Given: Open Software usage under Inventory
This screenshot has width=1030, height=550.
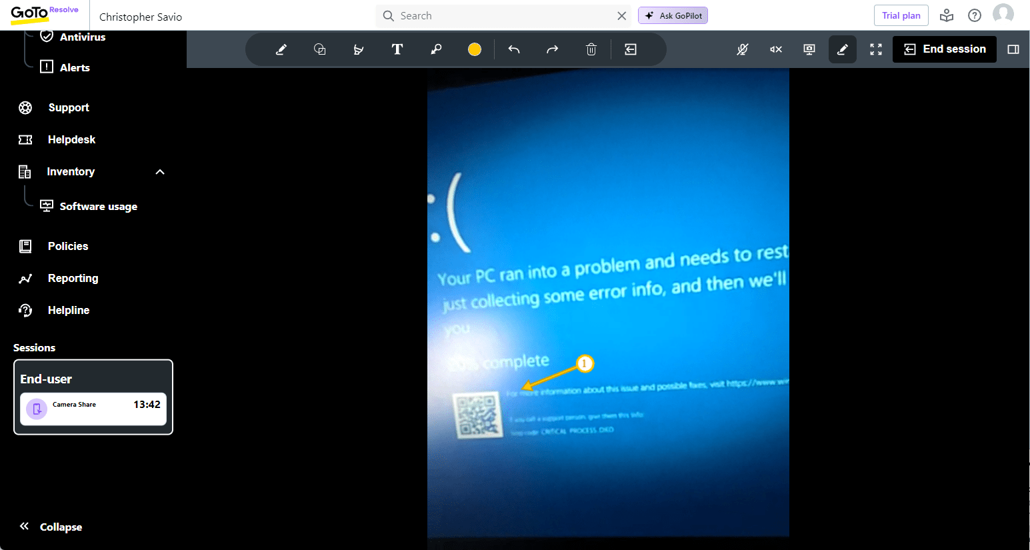Looking at the screenshot, I should pos(89,206).
